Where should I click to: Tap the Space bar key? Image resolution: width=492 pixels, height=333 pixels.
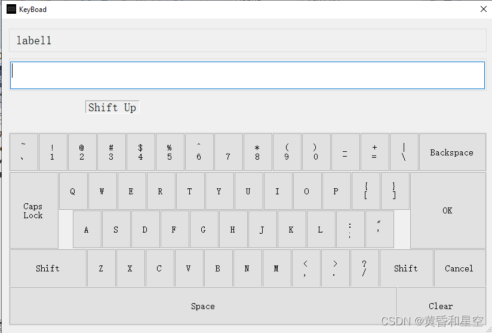203,305
